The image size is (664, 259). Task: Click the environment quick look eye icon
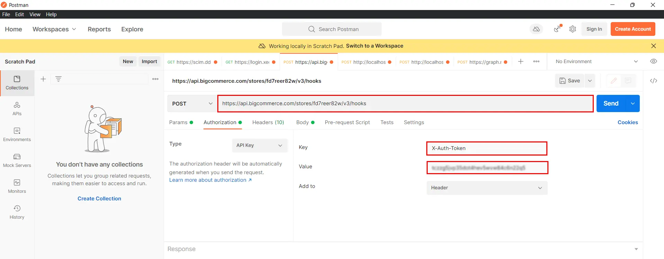point(654,61)
